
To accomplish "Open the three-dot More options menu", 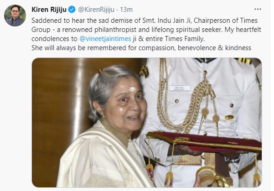I will pyautogui.click(x=258, y=9).
